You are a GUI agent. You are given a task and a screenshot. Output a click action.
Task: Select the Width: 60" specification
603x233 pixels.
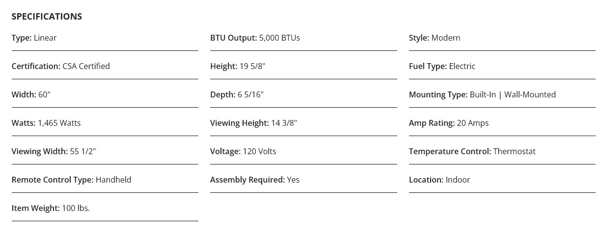31,95
